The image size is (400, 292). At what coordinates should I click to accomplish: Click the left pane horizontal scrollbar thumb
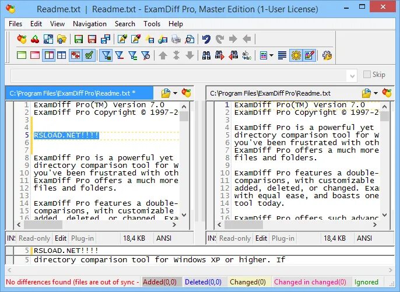(x=43, y=224)
